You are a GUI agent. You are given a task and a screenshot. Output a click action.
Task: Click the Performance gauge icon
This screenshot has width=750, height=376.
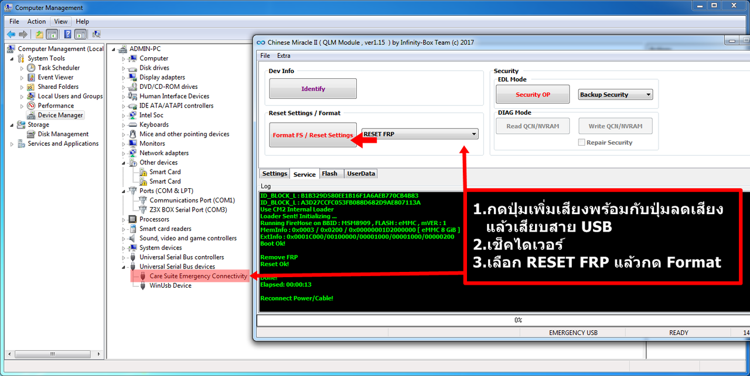pyautogui.click(x=31, y=106)
